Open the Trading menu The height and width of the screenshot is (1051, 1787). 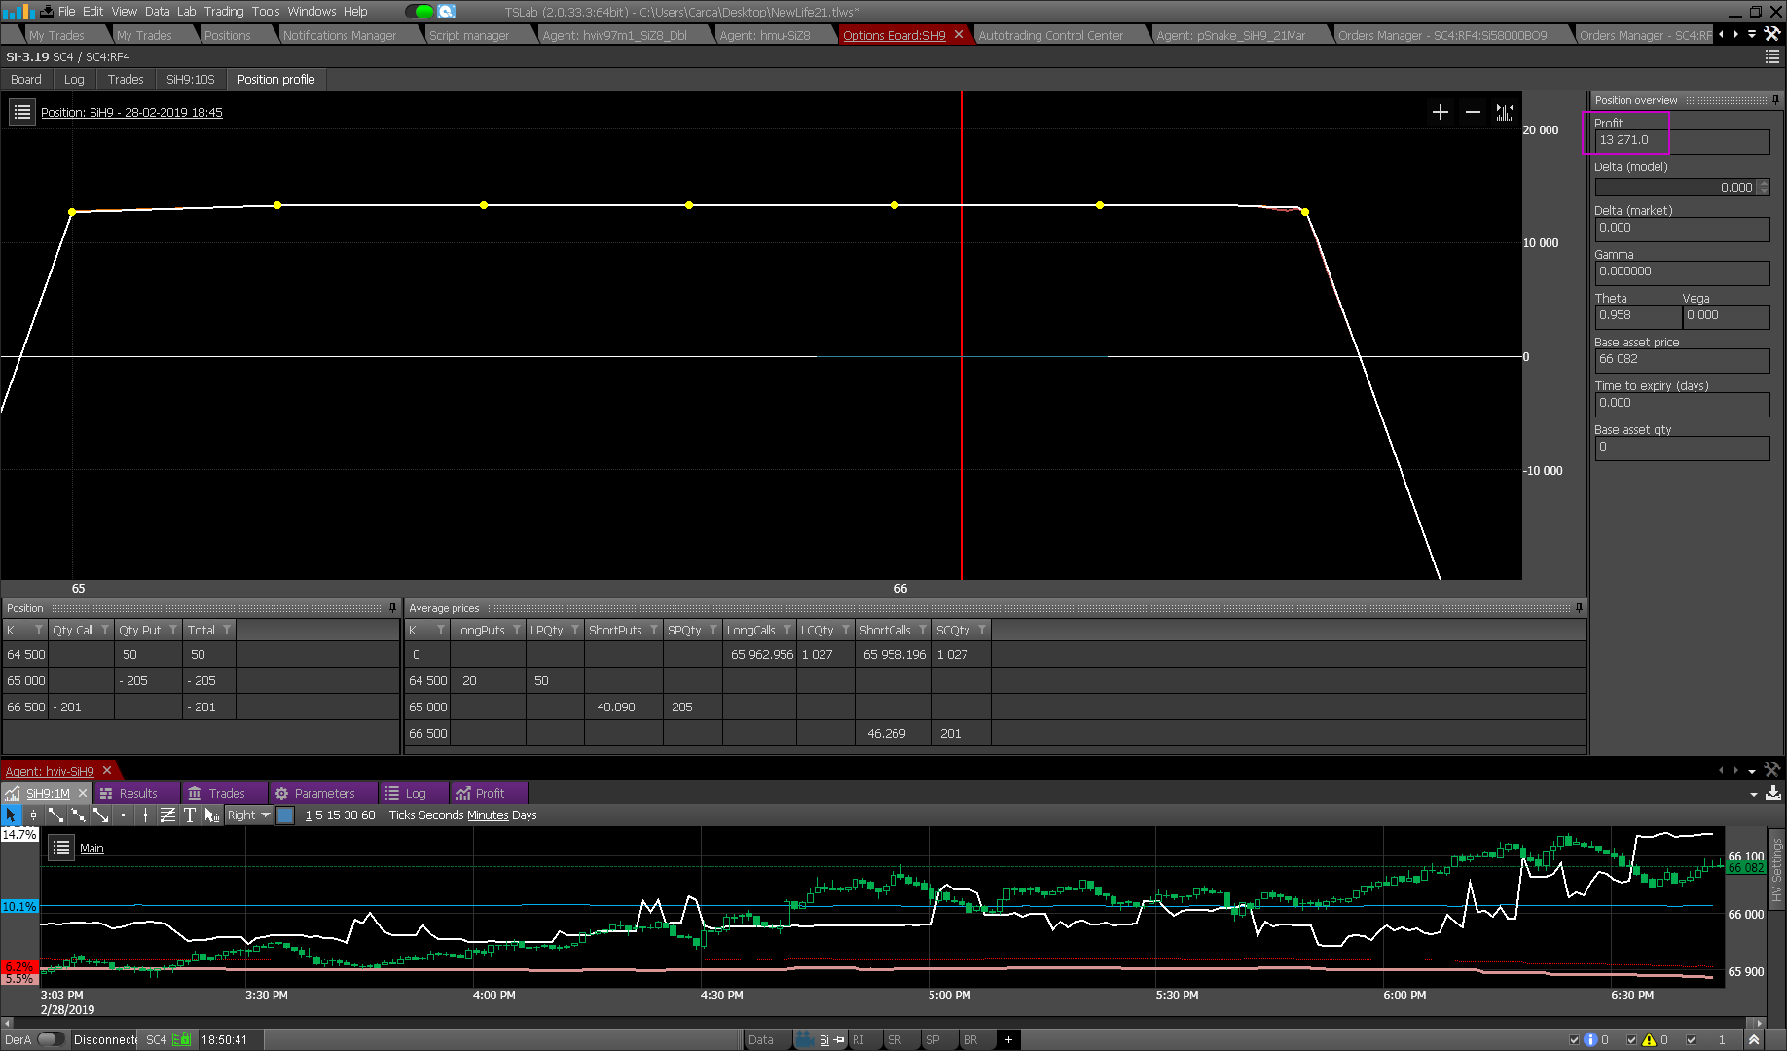click(x=223, y=12)
